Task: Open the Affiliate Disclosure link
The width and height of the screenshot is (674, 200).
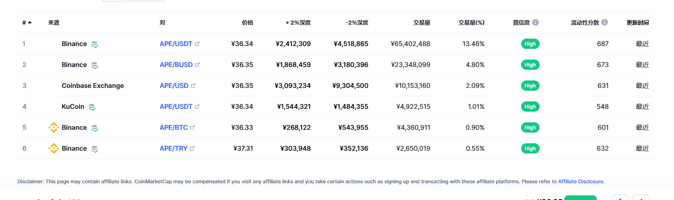Action: click(x=581, y=181)
